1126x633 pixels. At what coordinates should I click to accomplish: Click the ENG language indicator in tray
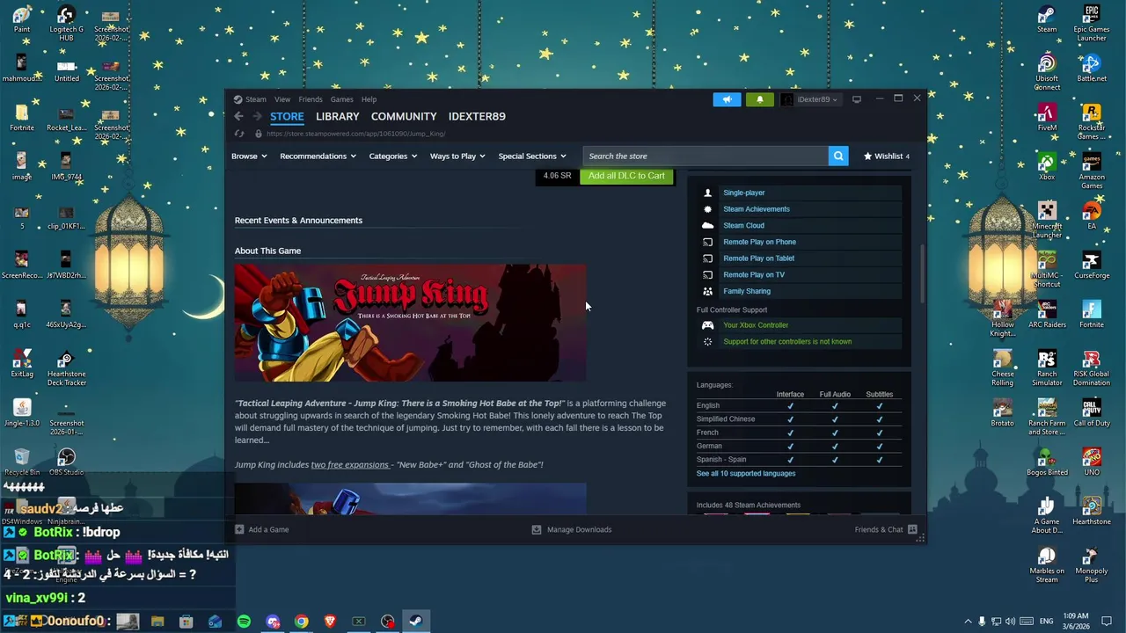pos(1047,622)
